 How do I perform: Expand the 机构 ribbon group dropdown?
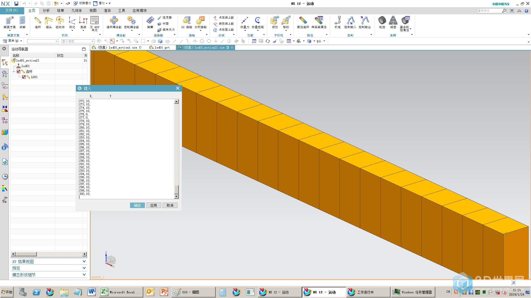pyautogui.click(x=100, y=35)
